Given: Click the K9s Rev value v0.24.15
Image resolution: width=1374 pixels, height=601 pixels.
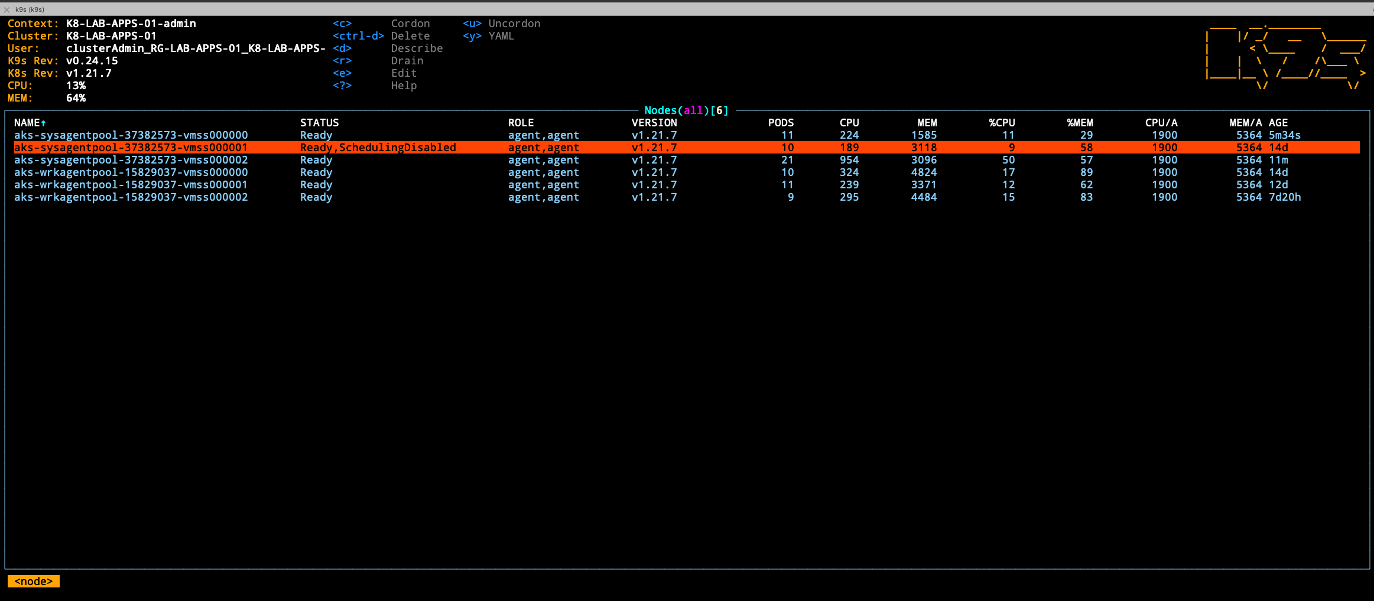Looking at the screenshot, I should (x=92, y=61).
